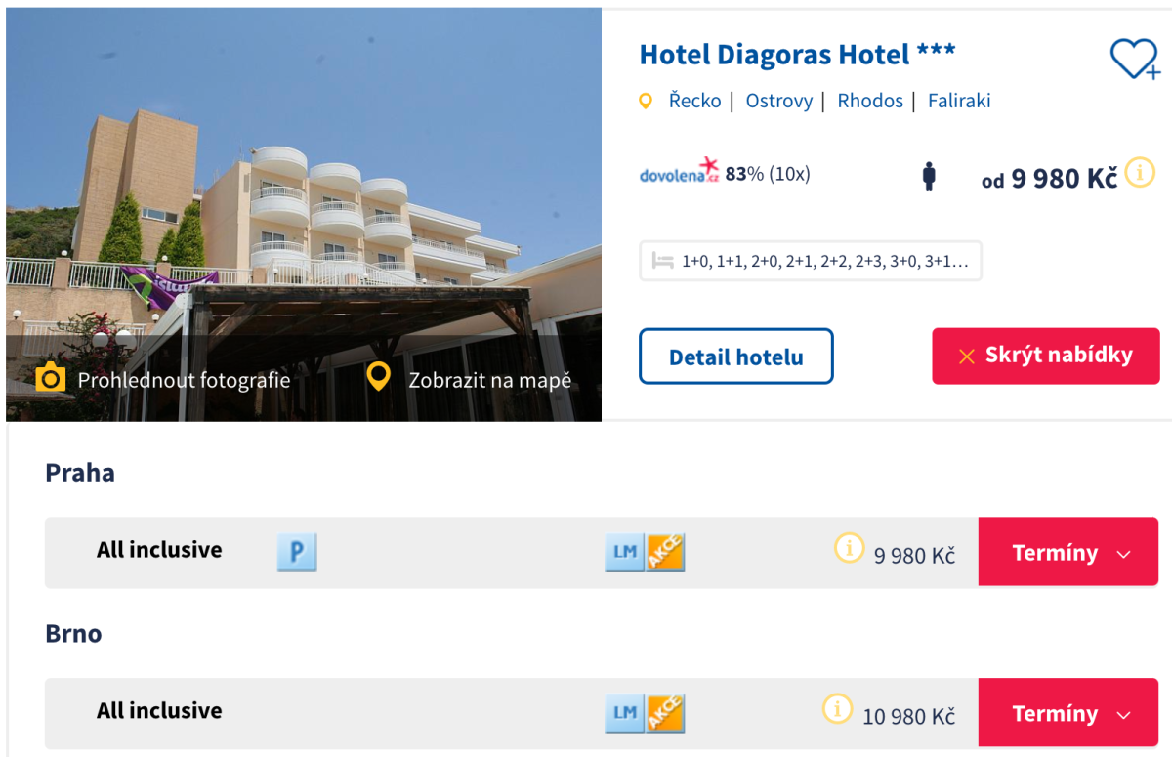This screenshot has width=1172, height=757.
Task: Open the Detail hotelu button
Action: point(735,357)
